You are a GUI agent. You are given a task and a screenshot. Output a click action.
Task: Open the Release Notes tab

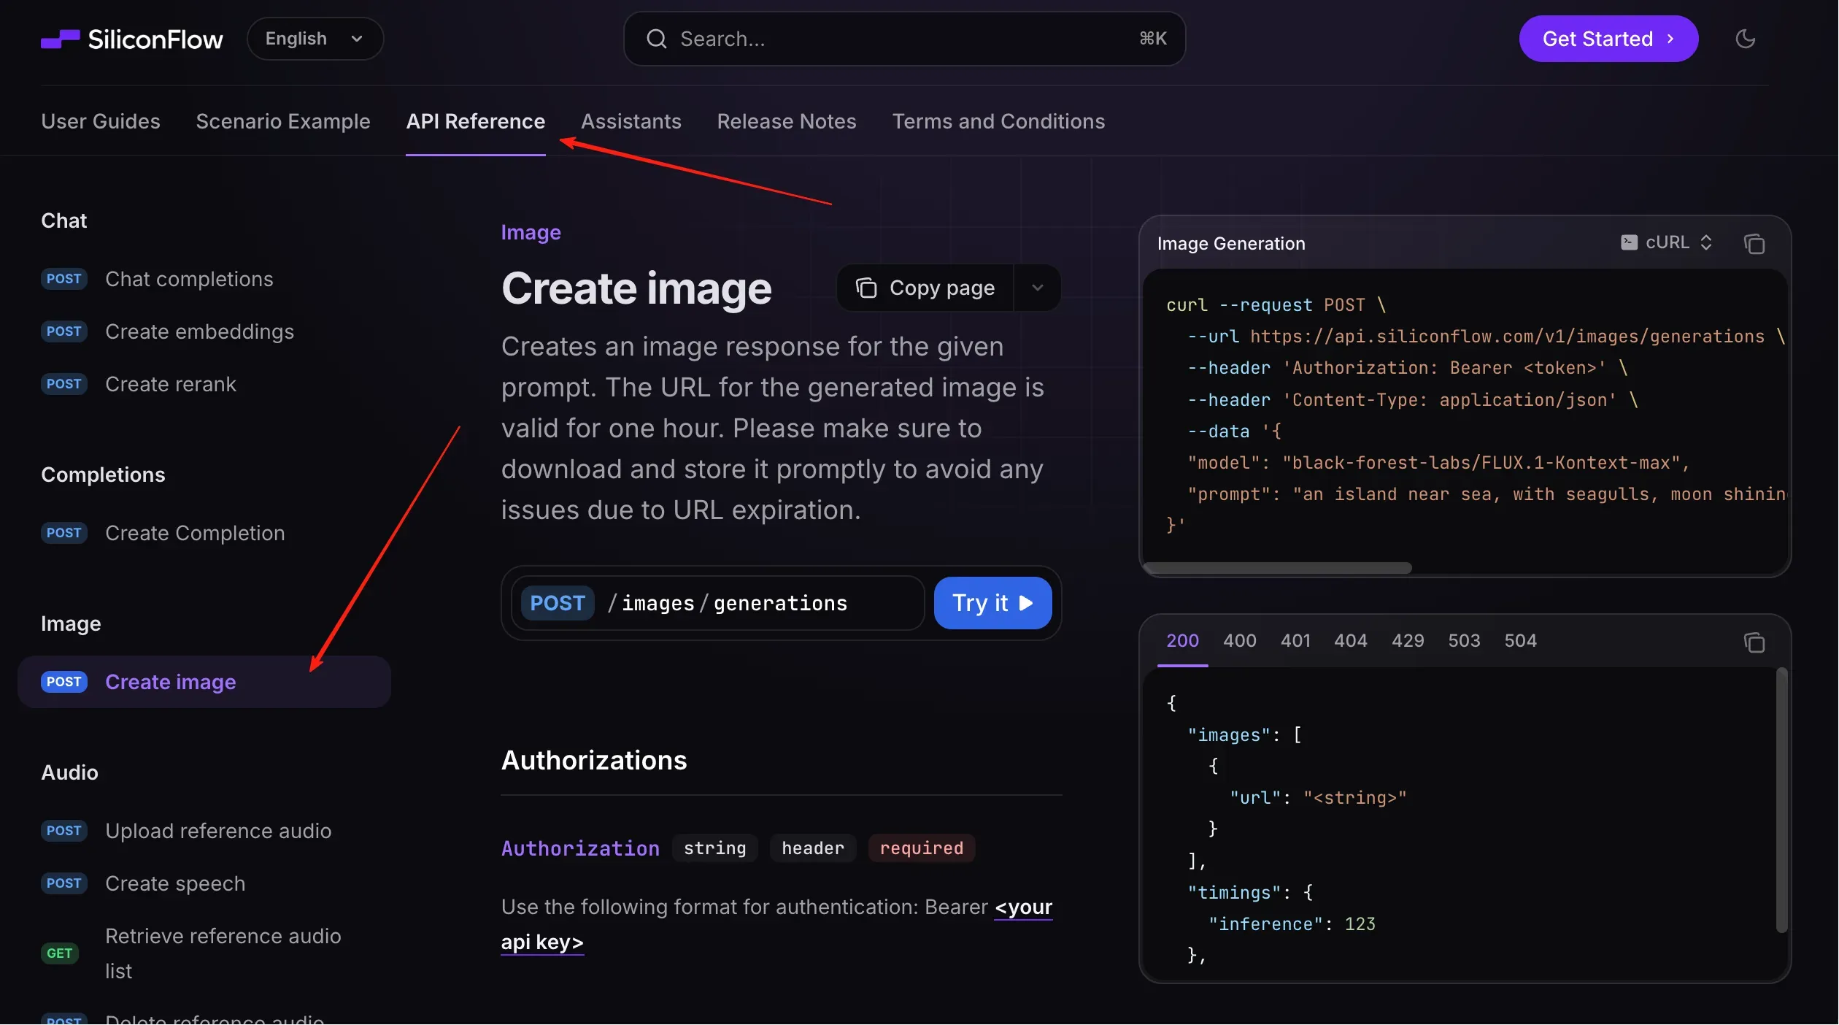click(x=787, y=121)
